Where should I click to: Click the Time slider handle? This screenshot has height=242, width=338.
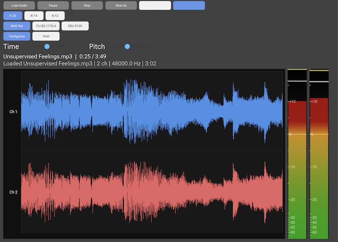coord(47,46)
